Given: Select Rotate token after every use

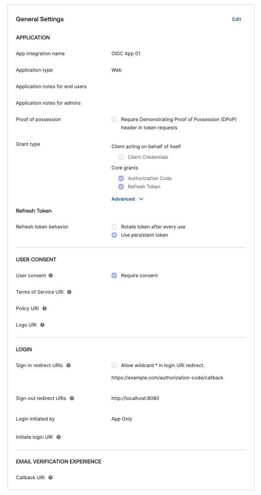Looking at the screenshot, I should point(114,226).
